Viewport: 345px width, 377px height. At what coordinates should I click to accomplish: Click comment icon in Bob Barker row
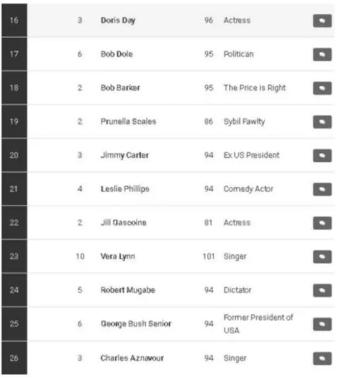(x=322, y=88)
